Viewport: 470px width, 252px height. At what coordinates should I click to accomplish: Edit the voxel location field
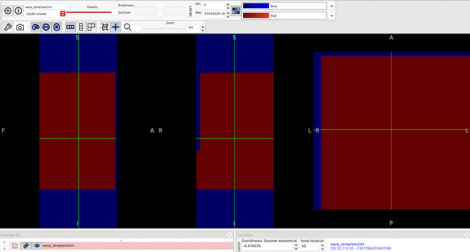pos(310,247)
